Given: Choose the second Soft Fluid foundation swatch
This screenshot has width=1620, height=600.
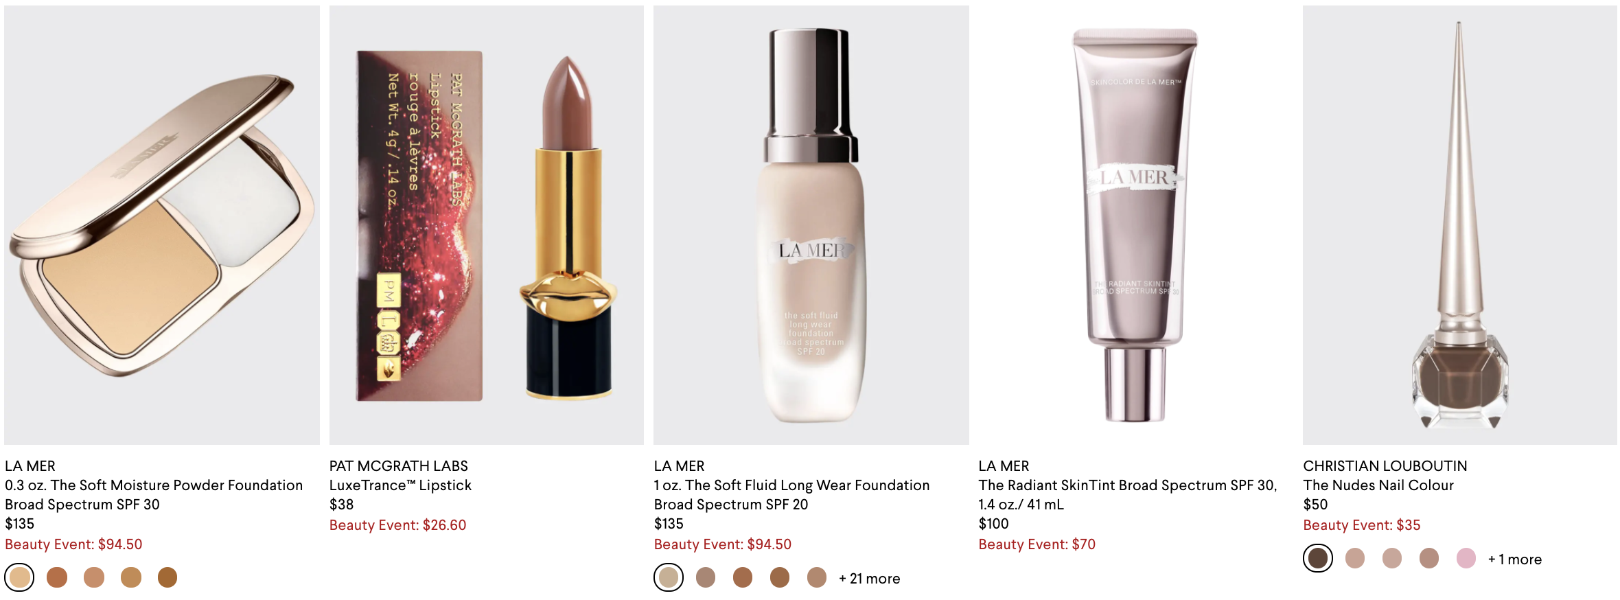Looking at the screenshot, I should click(706, 577).
